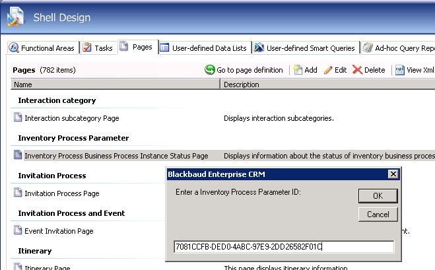The width and height of the screenshot is (435, 270).
Task: Sort by the Description column header
Action: pyautogui.click(x=327, y=84)
